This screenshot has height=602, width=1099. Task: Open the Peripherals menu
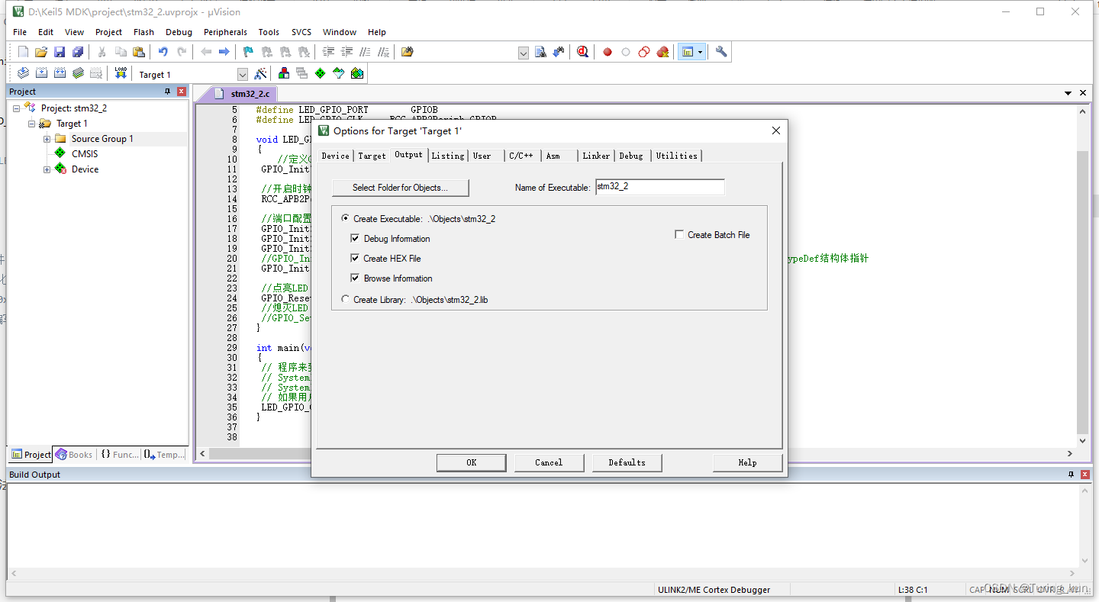pos(225,32)
